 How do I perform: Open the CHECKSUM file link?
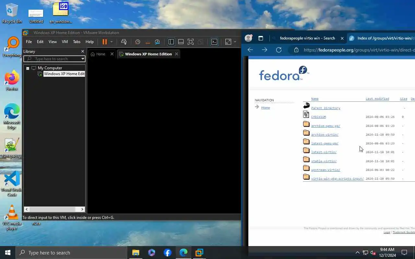pyautogui.click(x=318, y=117)
